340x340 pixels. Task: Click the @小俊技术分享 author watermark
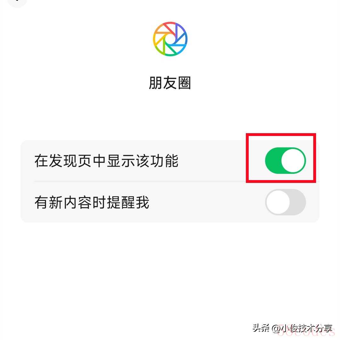coord(302,328)
